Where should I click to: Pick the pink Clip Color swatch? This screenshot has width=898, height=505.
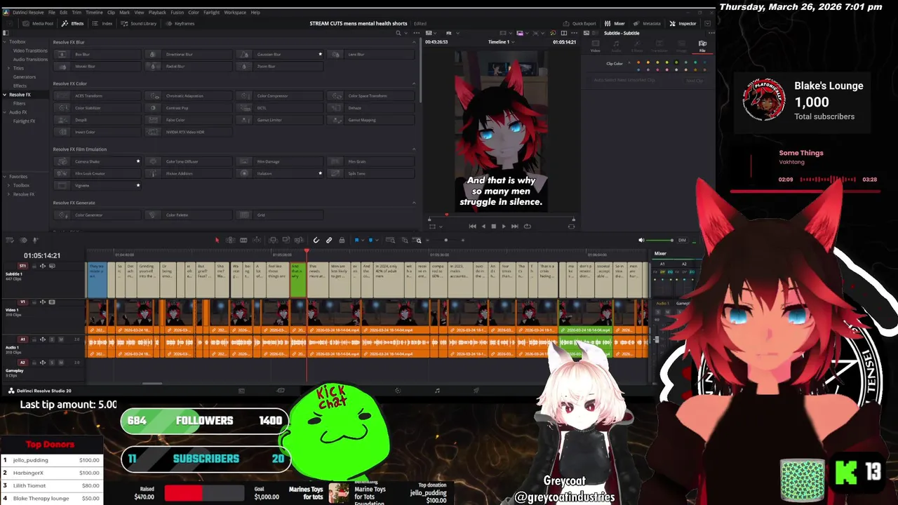tap(667, 69)
